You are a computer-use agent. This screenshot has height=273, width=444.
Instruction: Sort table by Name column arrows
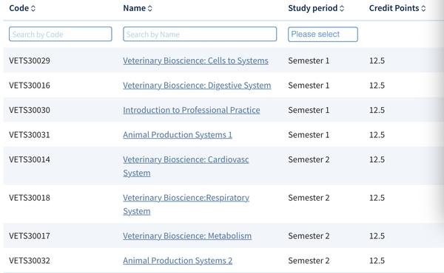[150, 8]
